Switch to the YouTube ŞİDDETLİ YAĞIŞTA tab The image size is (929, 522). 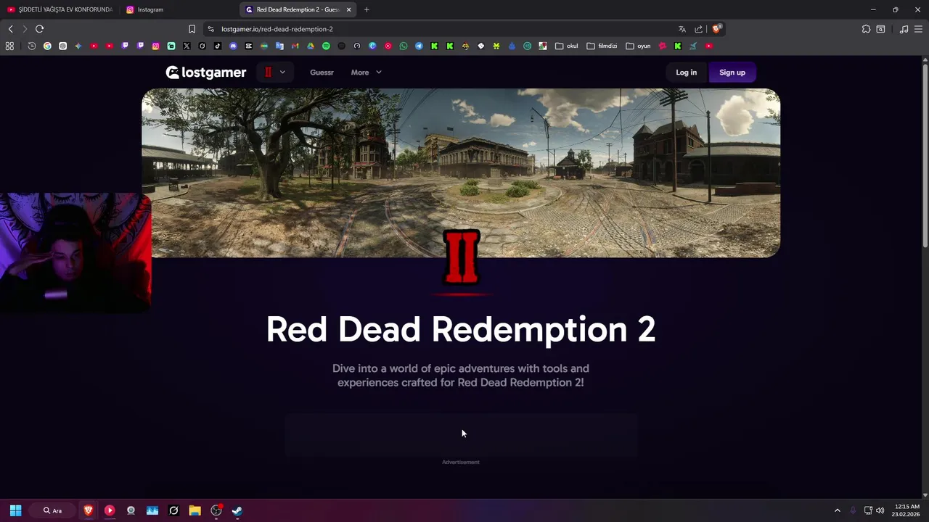pyautogui.click(x=60, y=9)
